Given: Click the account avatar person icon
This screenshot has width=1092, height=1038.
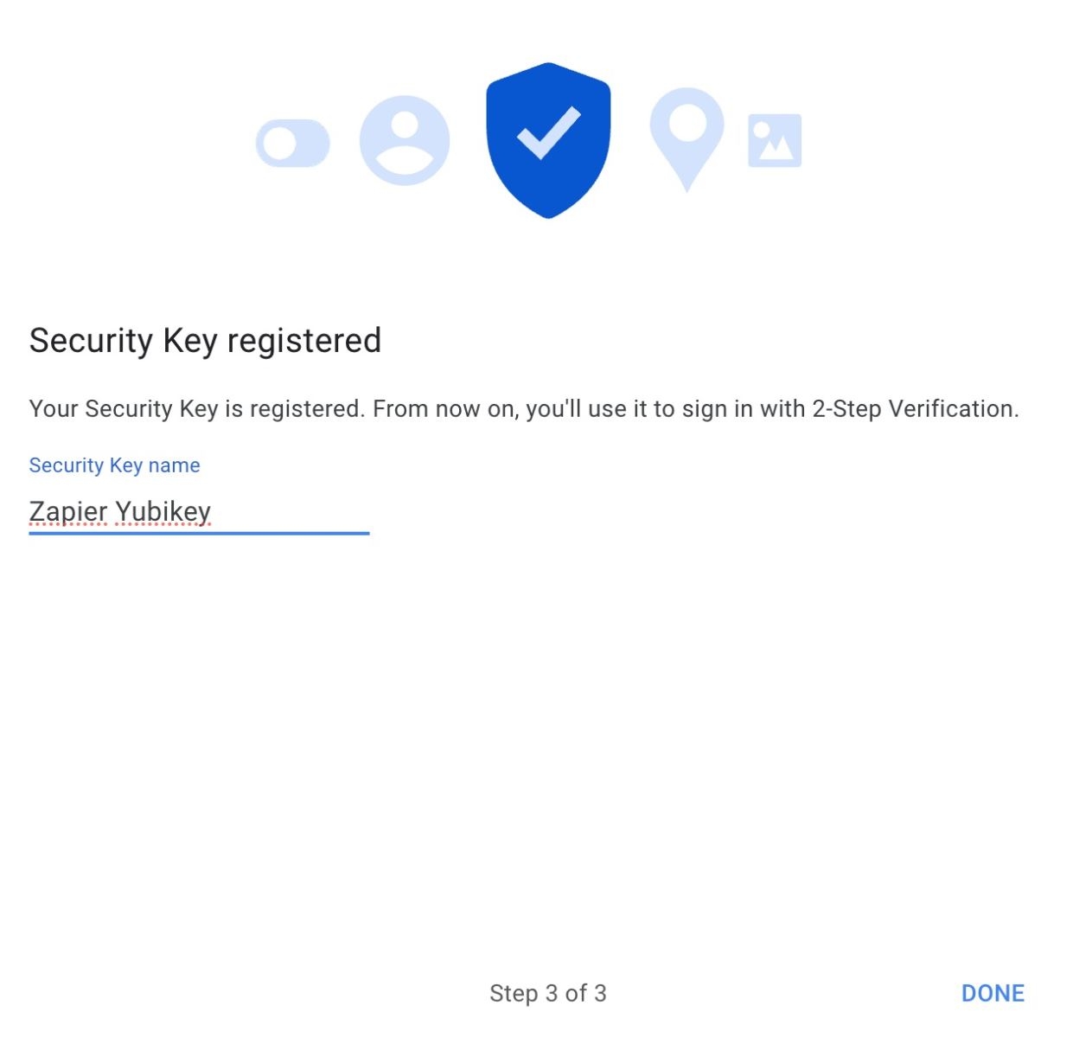Looking at the screenshot, I should (405, 140).
